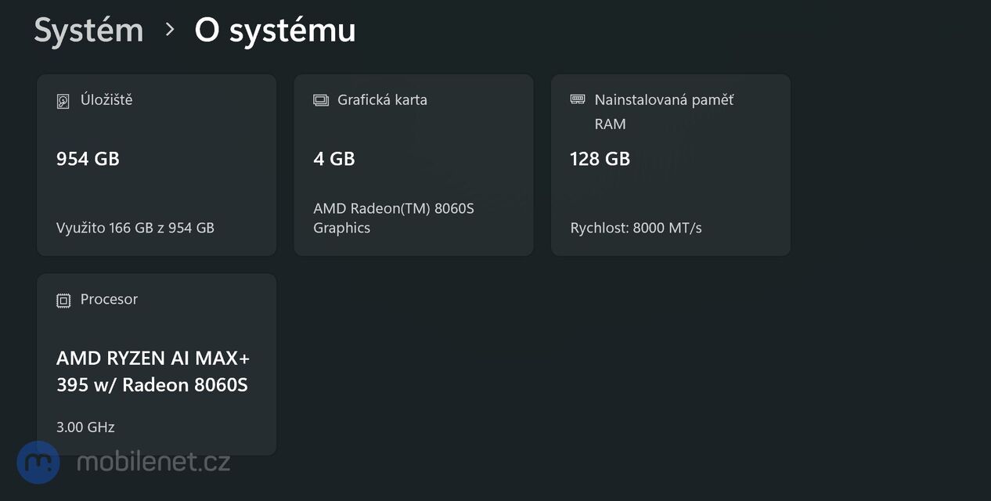Click the RAM module icon on memory card
This screenshot has height=501, width=991.
(x=578, y=99)
